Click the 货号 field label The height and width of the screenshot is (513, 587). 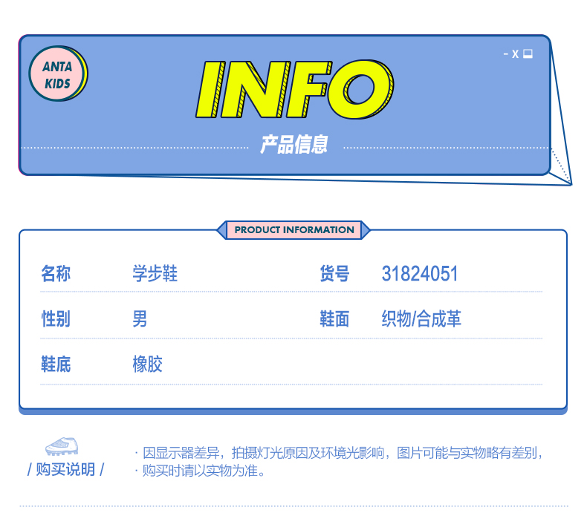pos(334,274)
